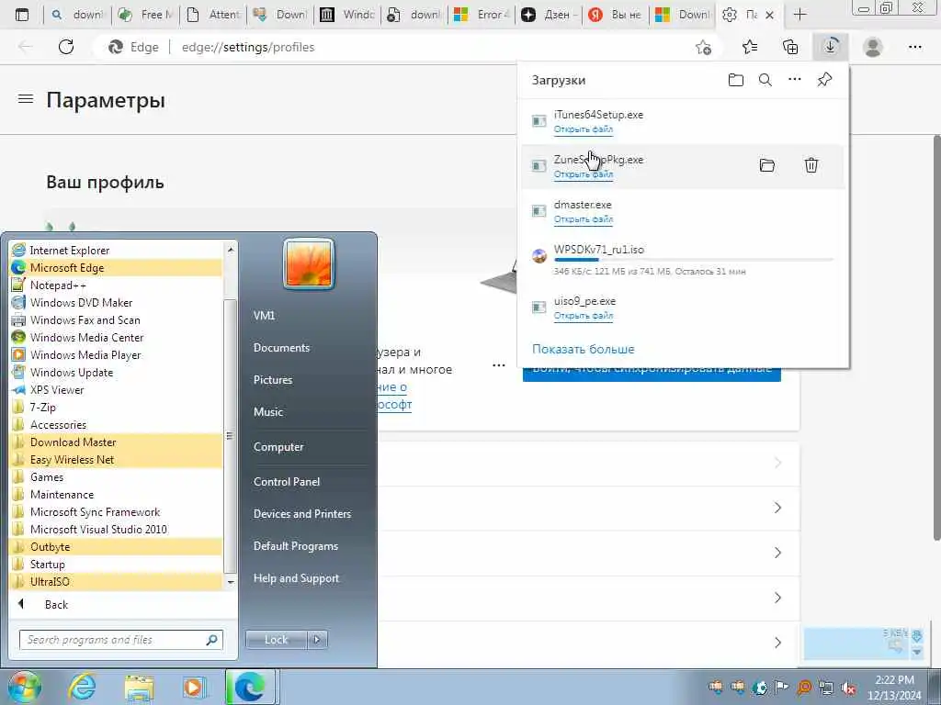This screenshot has width=941, height=705.
Task: Click settings page vertical scrollbar
Action: [936, 336]
